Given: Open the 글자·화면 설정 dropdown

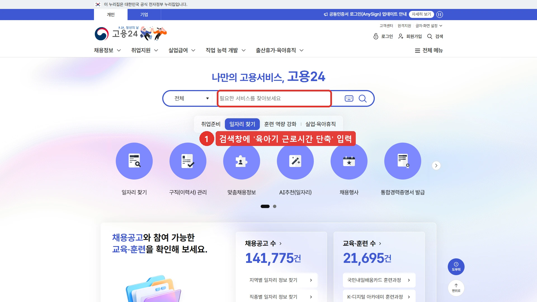Looking at the screenshot, I should (x=429, y=26).
